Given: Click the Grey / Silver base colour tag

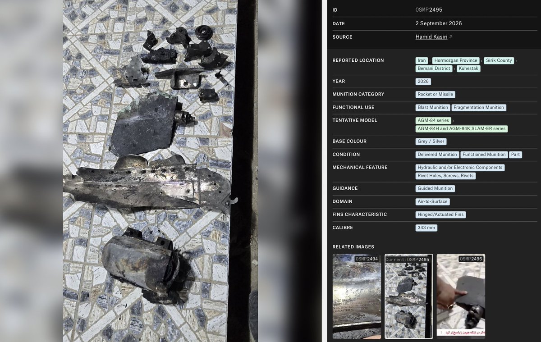Looking at the screenshot, I should click(431, 141).
